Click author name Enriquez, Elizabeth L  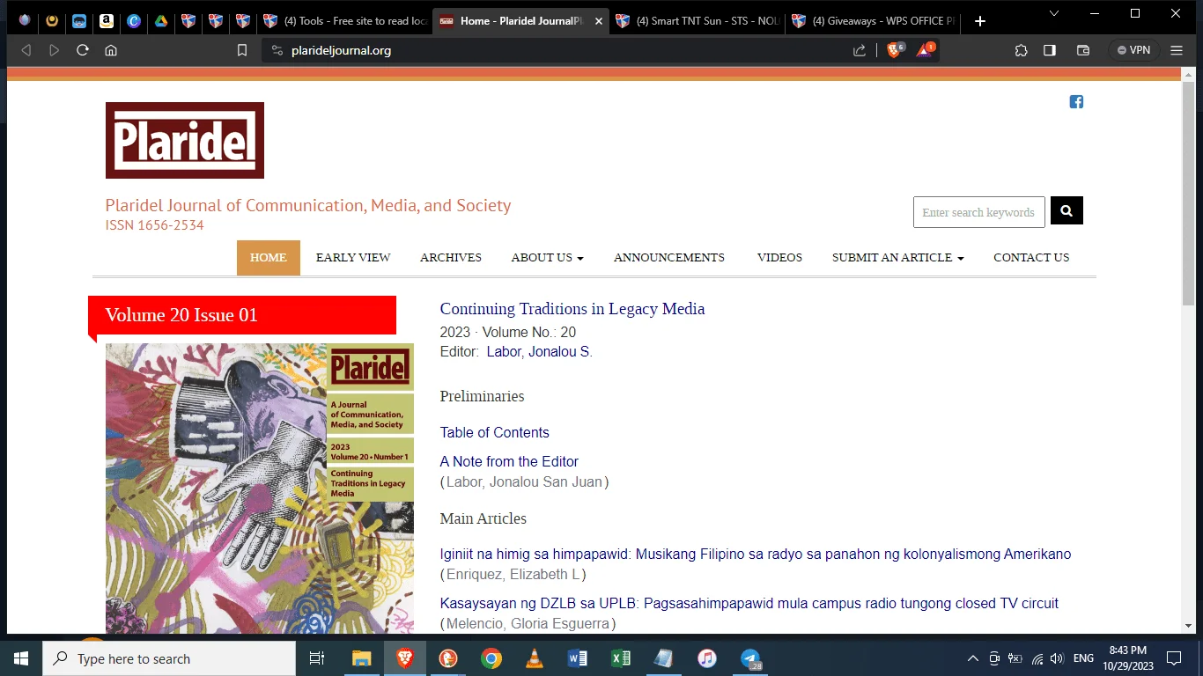point(513,575)
